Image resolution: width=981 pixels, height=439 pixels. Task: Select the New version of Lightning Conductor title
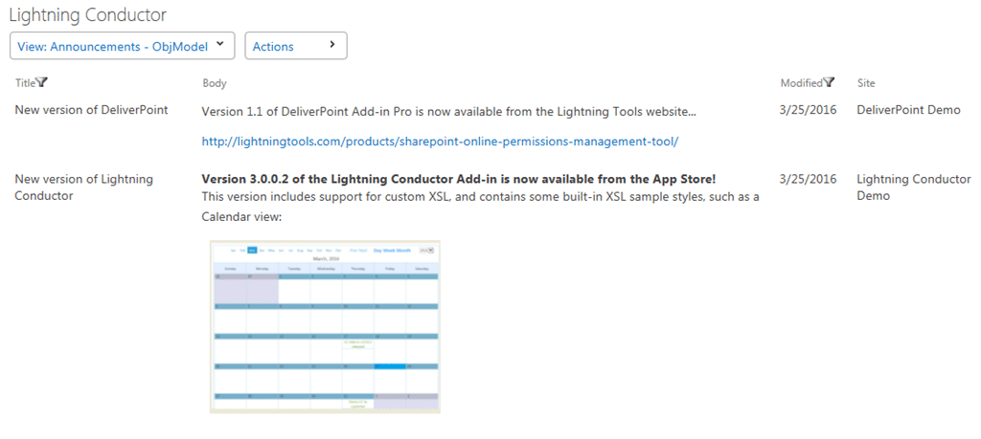click(x=84, y=187)
